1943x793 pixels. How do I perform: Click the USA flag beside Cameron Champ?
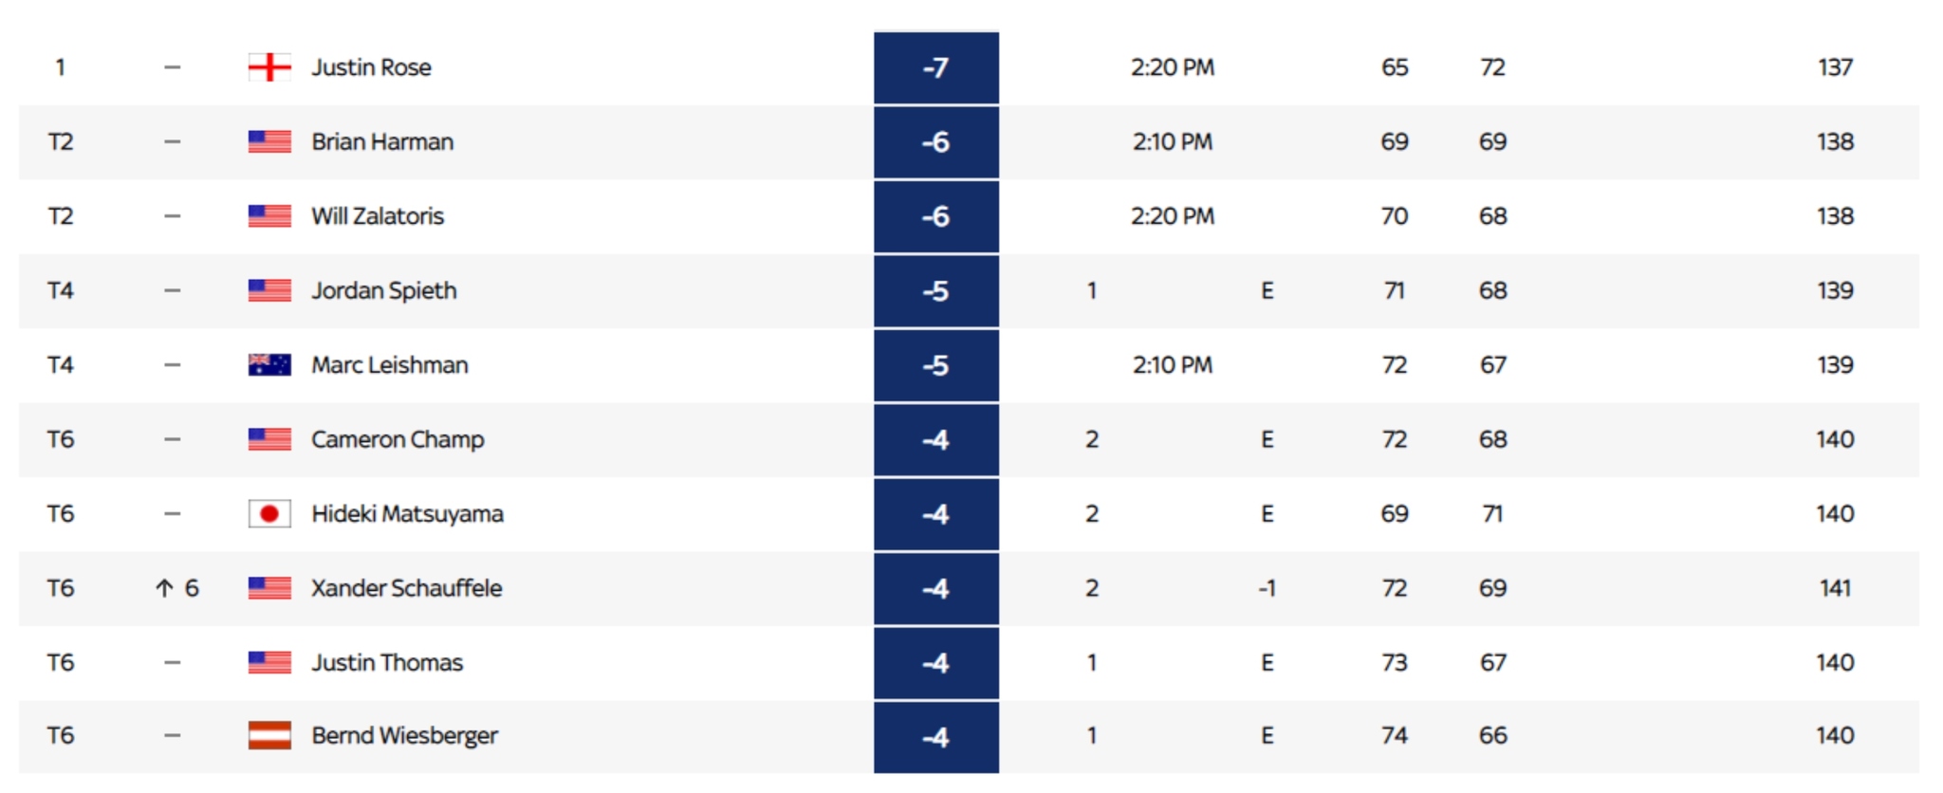pyautogui.click(x=269, y=439)
